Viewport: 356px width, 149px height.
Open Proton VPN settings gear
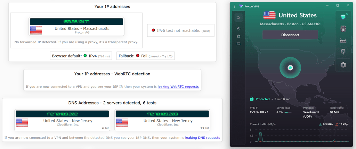pos(343,65)
